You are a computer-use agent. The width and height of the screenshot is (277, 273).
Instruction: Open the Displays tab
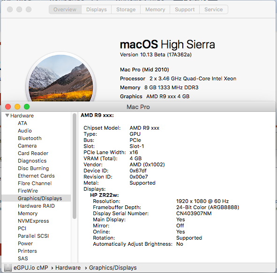point(97,9)
